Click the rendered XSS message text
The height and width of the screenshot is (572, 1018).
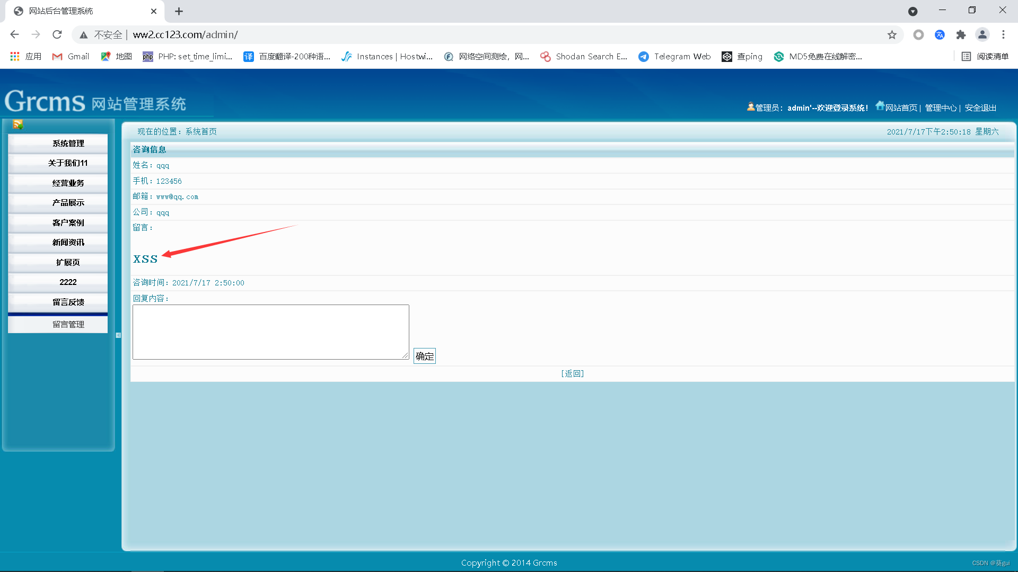pyautogui.click(x=145, y=259)
